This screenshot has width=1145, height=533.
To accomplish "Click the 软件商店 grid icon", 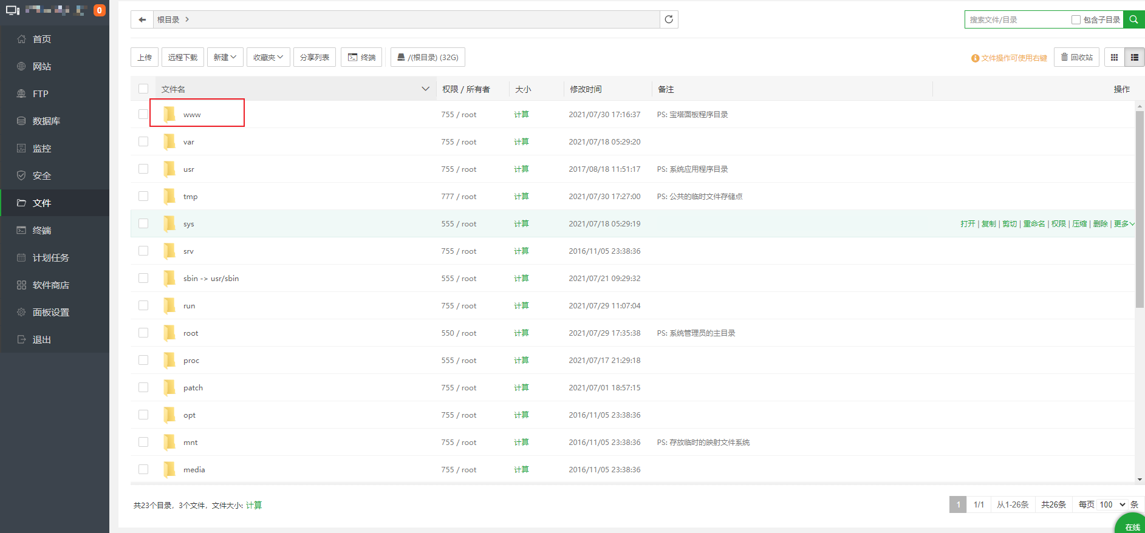I will (21, 285).
